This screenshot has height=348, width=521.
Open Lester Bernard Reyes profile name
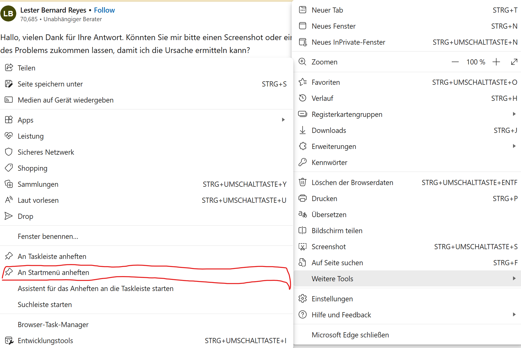53,10
